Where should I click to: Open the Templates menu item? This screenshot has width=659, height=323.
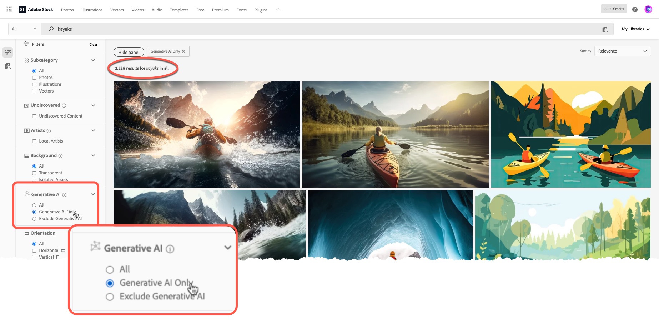pos(179,10)
